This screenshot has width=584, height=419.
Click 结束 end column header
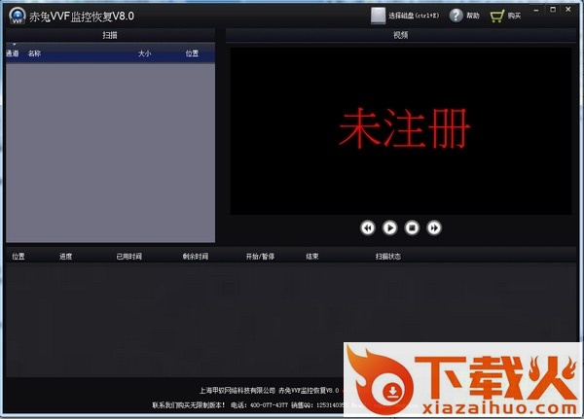[x=312, y=257]
